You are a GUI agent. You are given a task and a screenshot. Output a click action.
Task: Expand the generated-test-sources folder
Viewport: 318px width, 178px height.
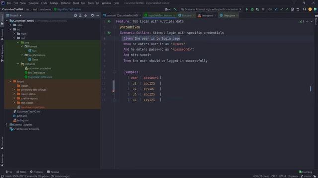[14, 90]
